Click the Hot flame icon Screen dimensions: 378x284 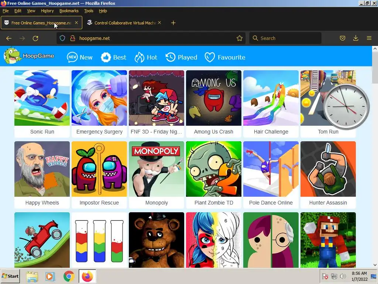tap(139, 57)
